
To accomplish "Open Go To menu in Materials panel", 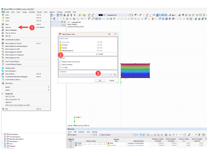I will pos(70,132).
